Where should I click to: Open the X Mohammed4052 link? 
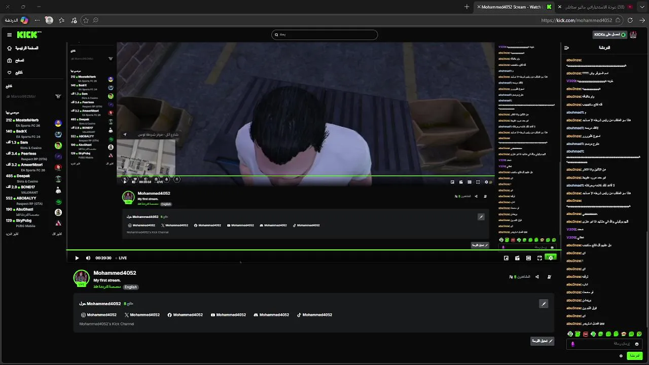142,315
